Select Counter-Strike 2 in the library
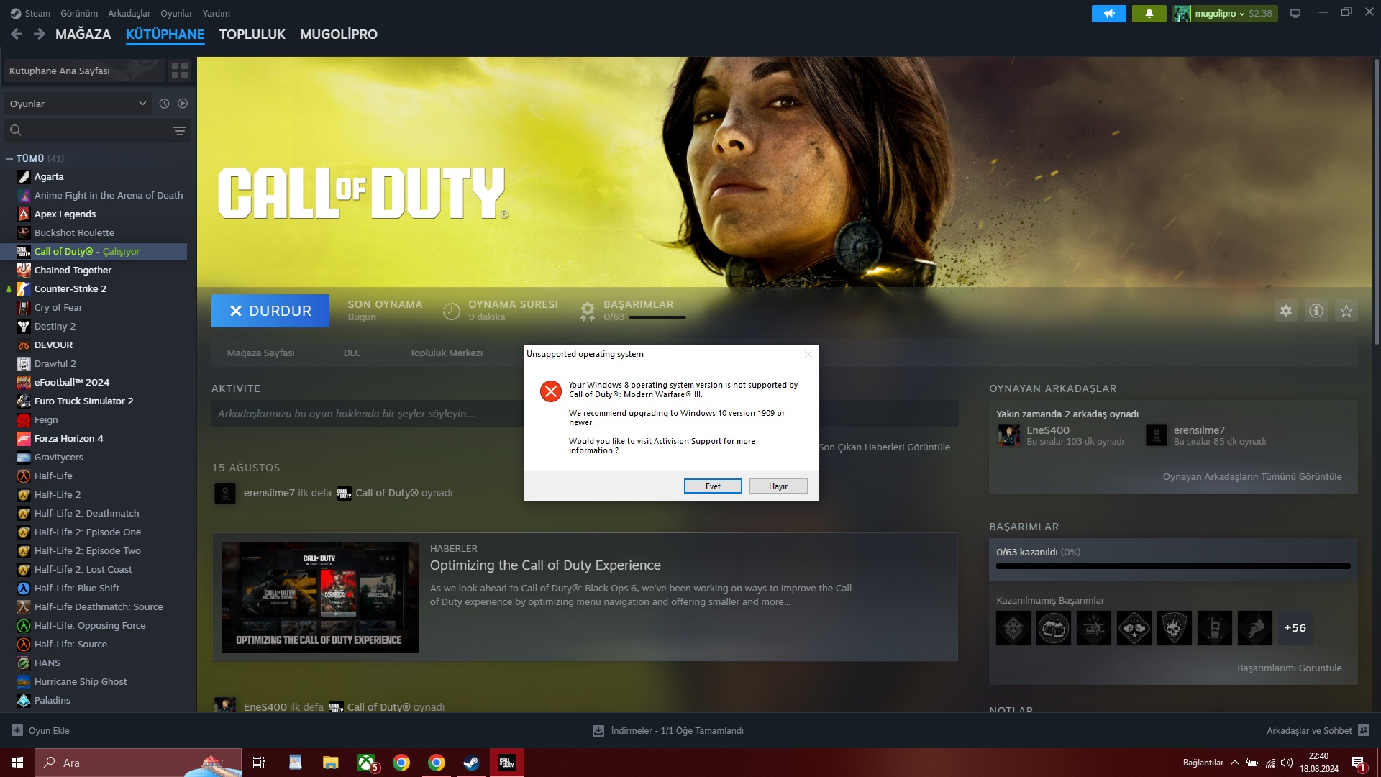The width and height of the screenshot is (1381, 777). (x=70, y=288)
